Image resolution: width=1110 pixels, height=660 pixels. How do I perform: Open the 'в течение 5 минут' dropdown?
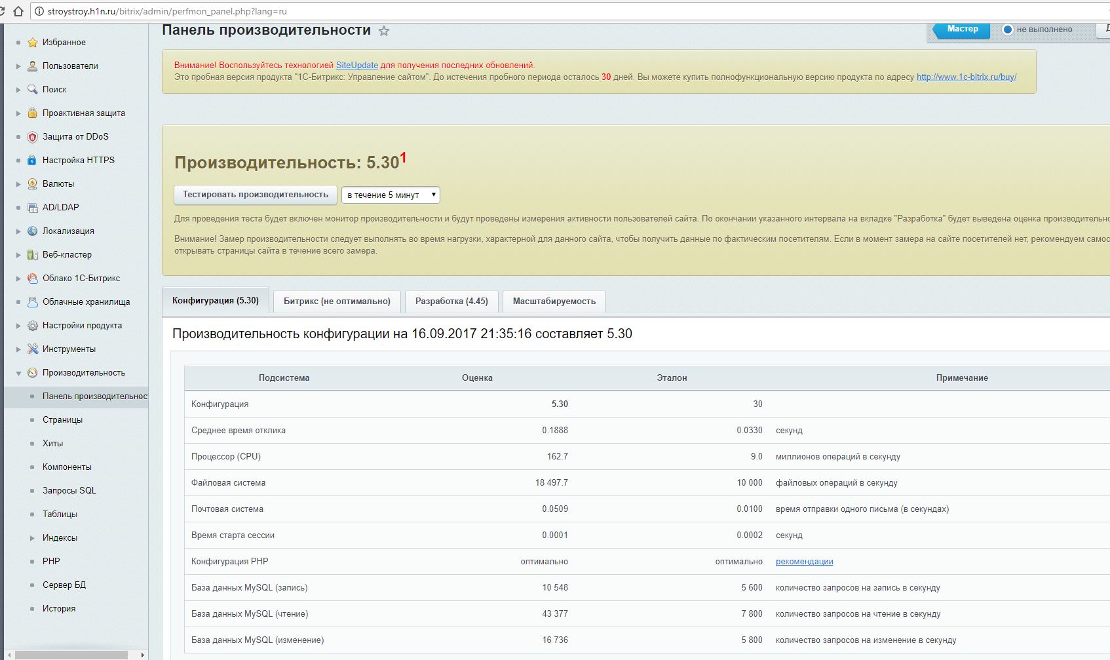click(x=391, y=195)
